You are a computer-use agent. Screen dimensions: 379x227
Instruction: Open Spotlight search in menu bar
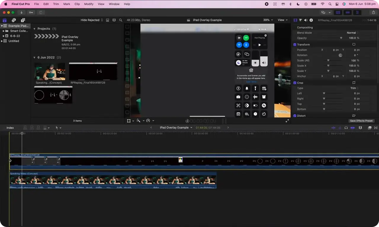(x=330, y=4)
